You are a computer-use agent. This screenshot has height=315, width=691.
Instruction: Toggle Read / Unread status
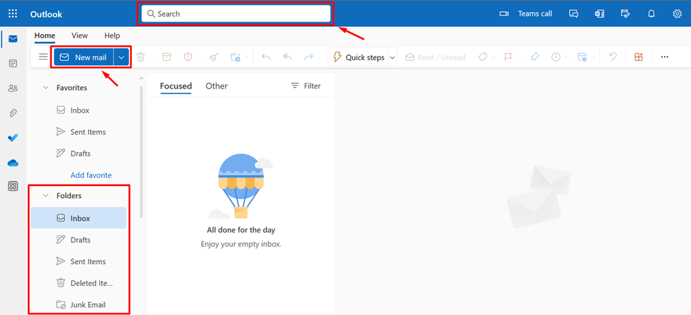coord(435,57)
